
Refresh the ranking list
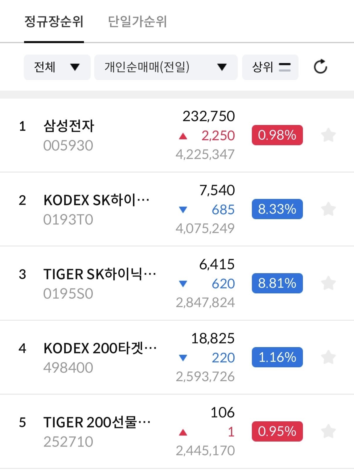coord(320,67)
